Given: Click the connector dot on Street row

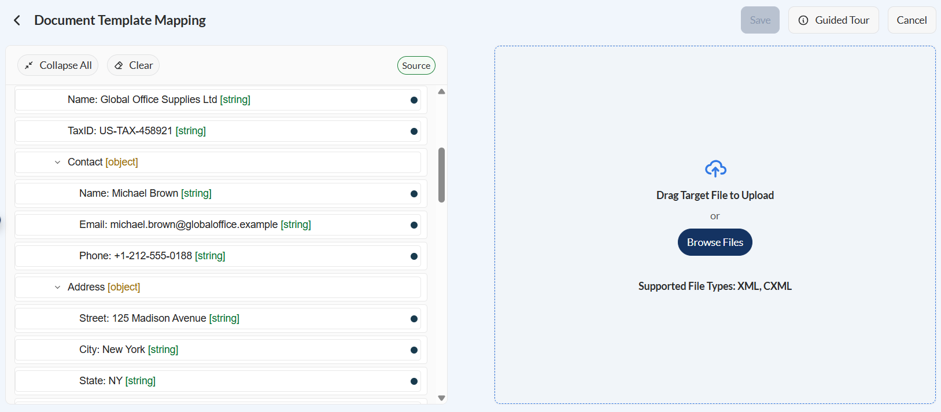Looking at the screenshot, I should (x=414, y=319).
